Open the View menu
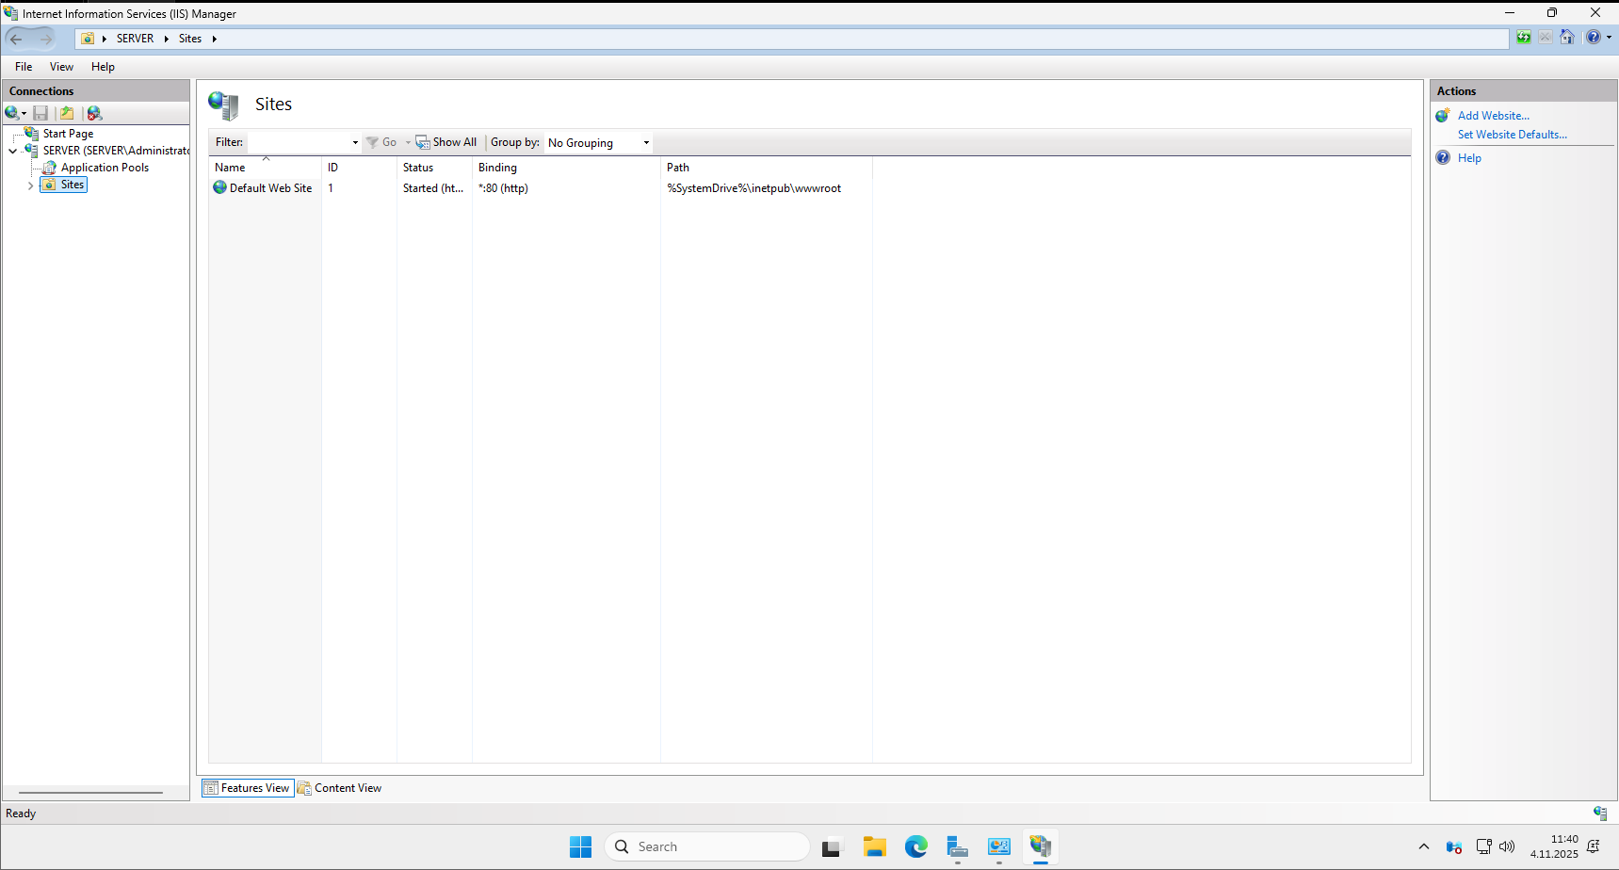This screenshot has height=870, width=1619. point(61,67)
